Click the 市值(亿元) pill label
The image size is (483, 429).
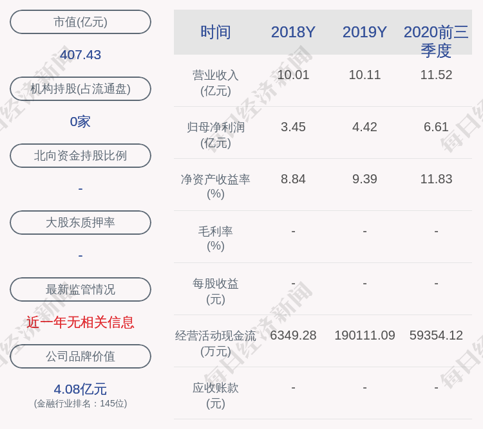(80, 22)
